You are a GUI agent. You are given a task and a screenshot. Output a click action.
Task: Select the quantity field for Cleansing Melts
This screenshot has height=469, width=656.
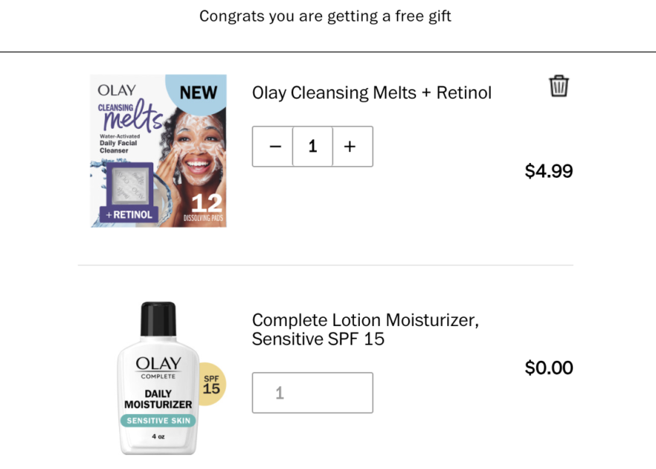click(x=312, y=146)
